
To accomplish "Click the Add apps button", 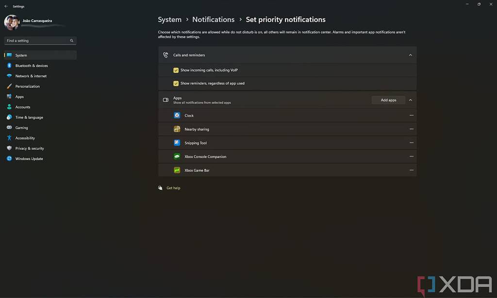I will click(388, 100).
